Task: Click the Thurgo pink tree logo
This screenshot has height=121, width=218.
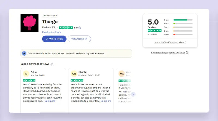Action: coord(29,23)
